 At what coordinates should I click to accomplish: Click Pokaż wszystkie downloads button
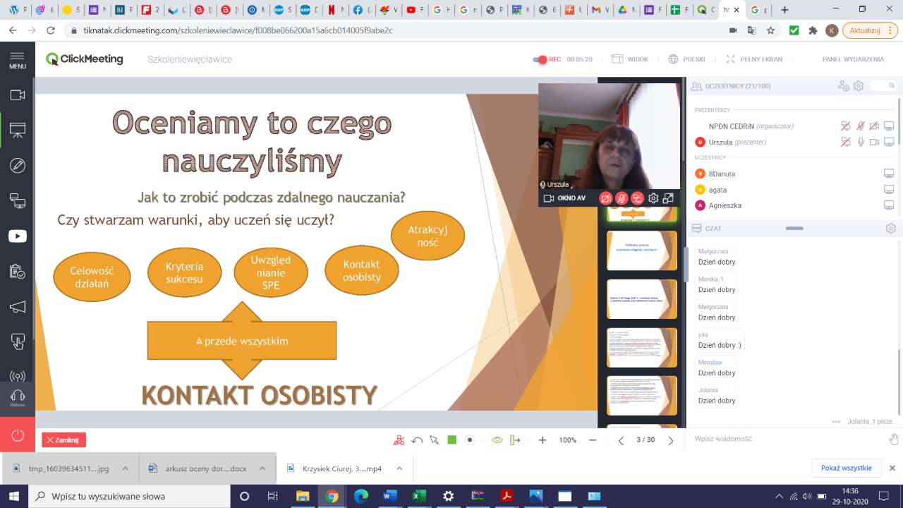coord(846,468)
